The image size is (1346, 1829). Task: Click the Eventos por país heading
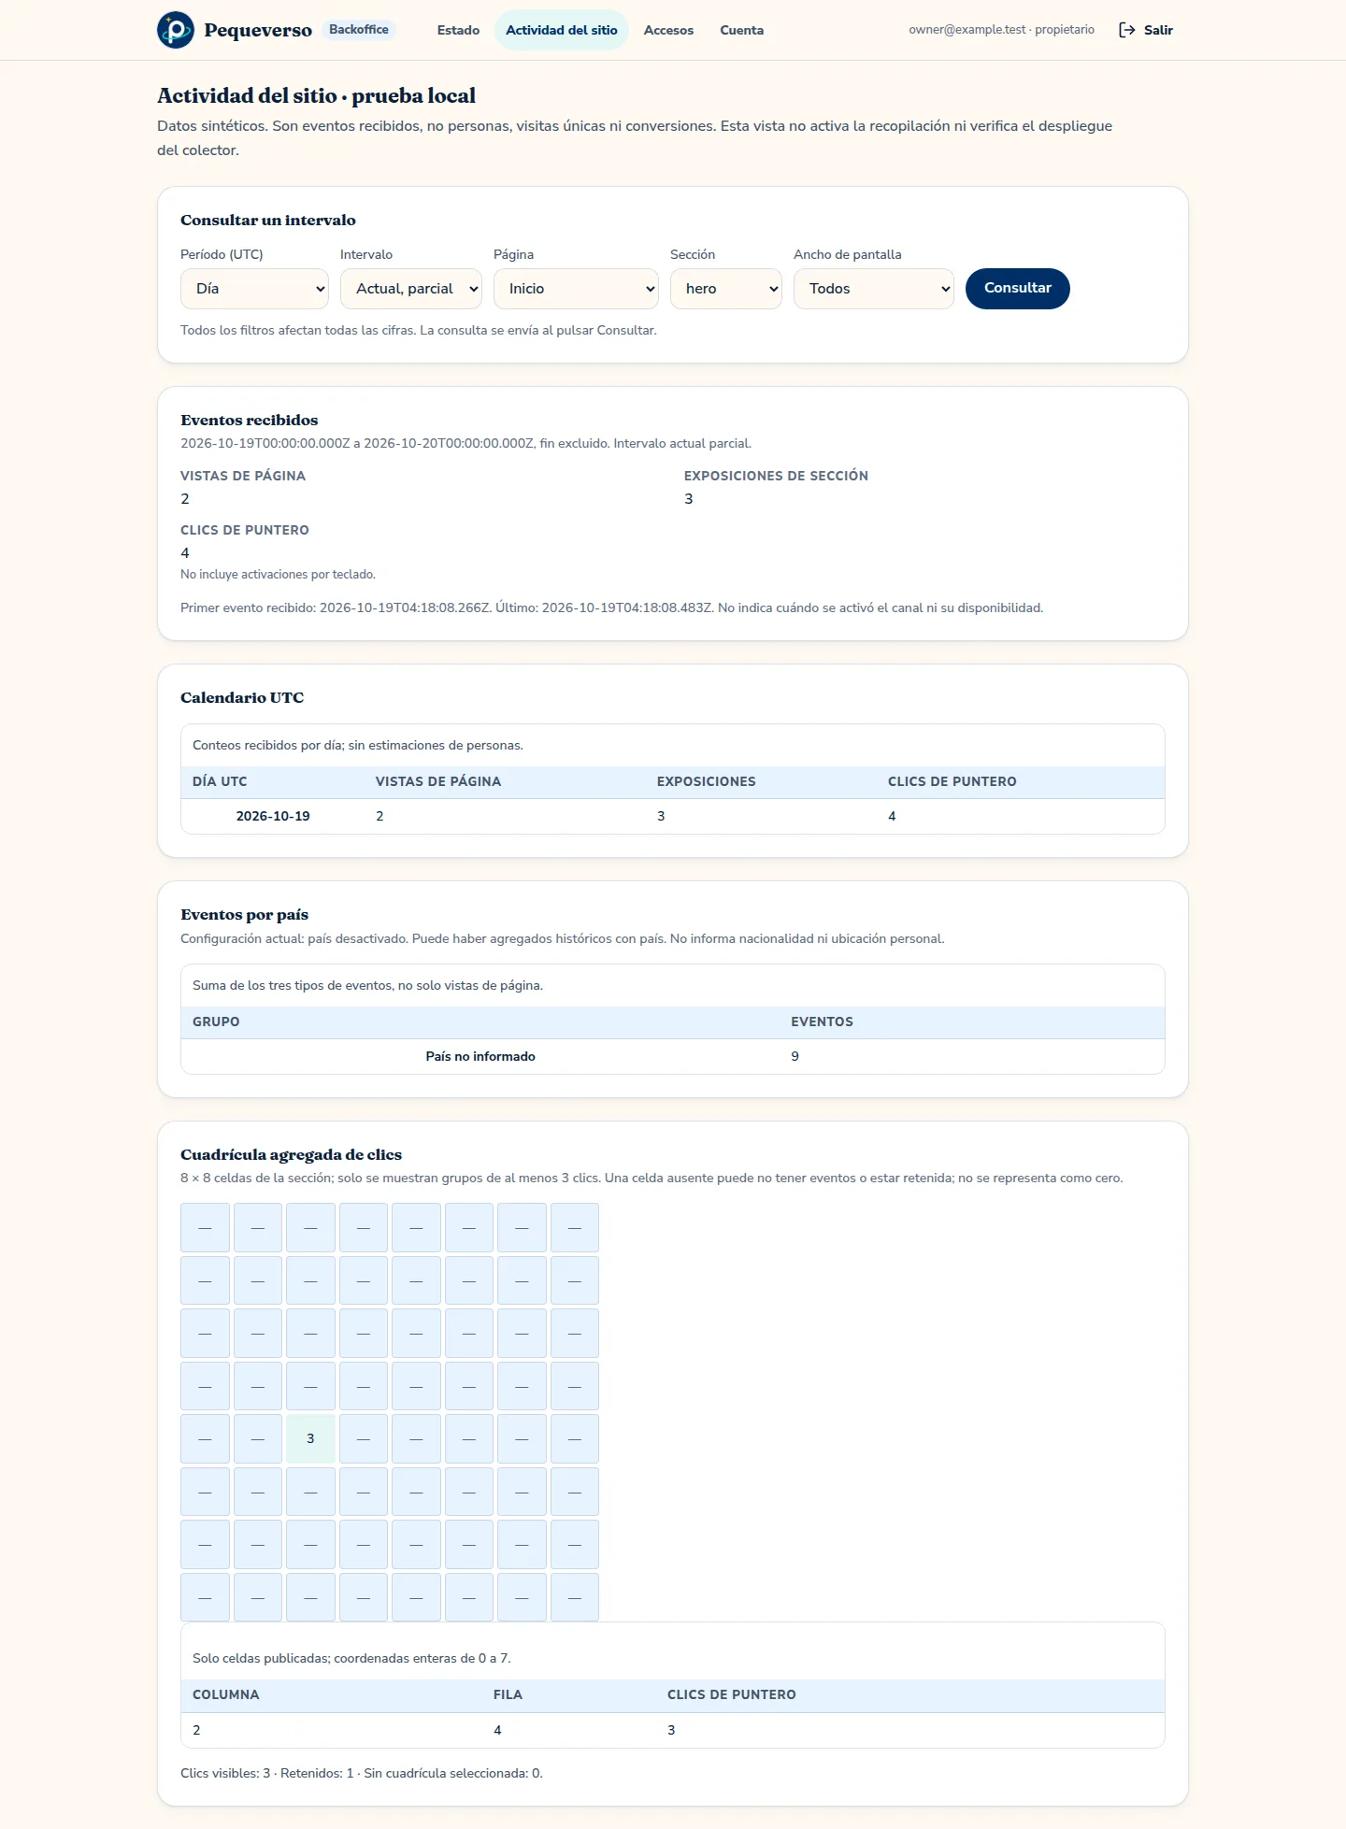tap(244, 914)
